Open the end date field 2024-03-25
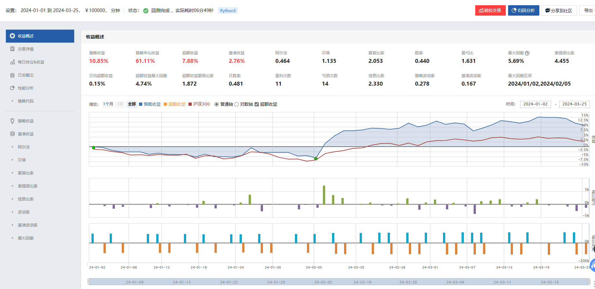595x289 pixels. (x=574, y=104)
